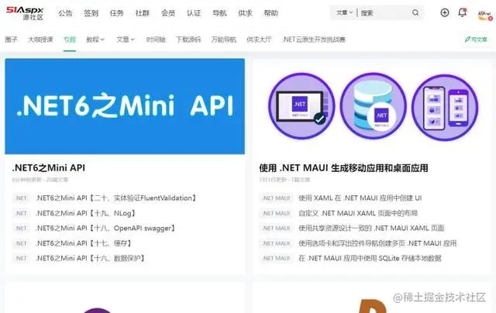Viewport: 496px width, 313px height.
Task: Select the active 专题 tab
Action: [x=70, y=40]
